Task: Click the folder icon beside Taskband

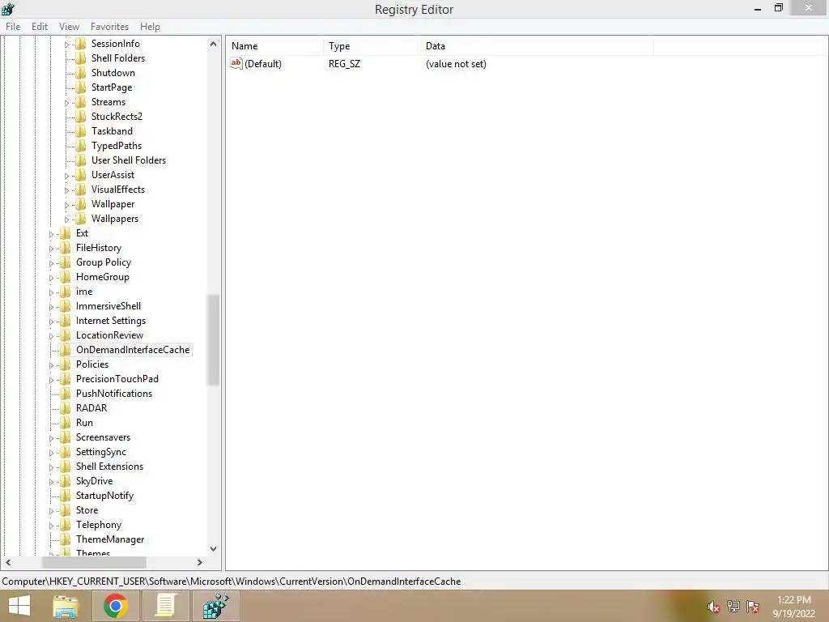Action: point(80,131)
